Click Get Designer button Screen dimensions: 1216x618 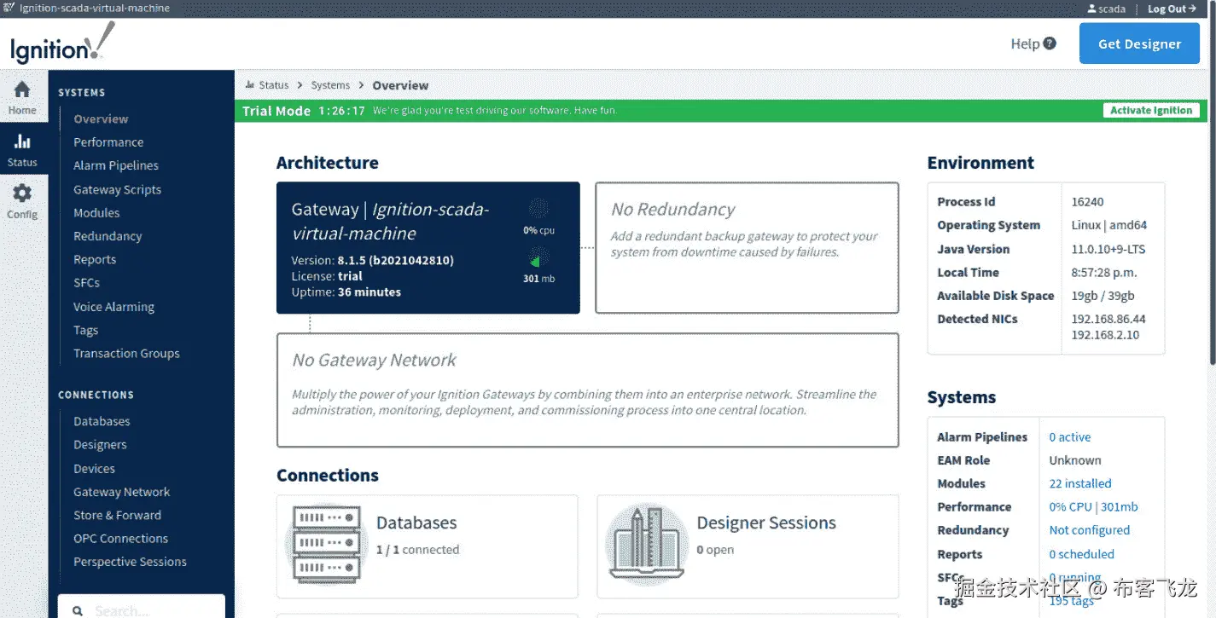[1139, 43]
